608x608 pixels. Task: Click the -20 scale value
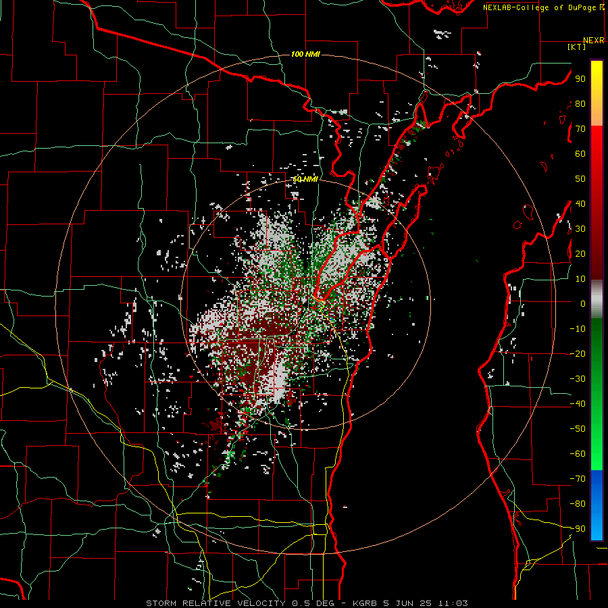(578, 354)
